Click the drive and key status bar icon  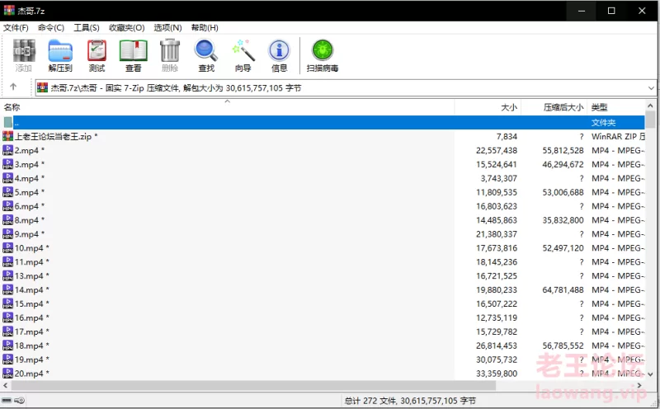(13, 400)
